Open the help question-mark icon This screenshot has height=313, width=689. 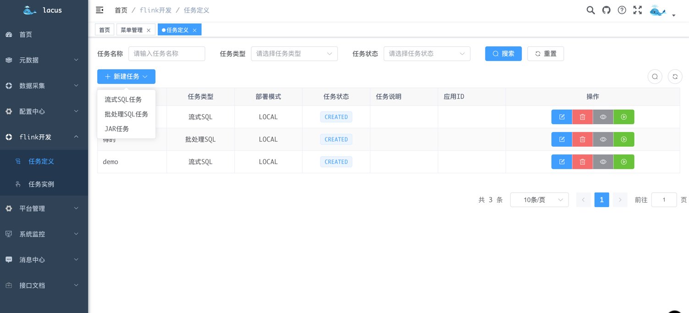pos(622,10)
